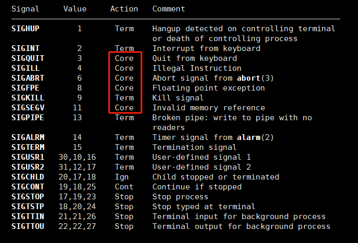Click the Cont action for SIGCONT
The image size is (358, 243).
click(124, 187)
